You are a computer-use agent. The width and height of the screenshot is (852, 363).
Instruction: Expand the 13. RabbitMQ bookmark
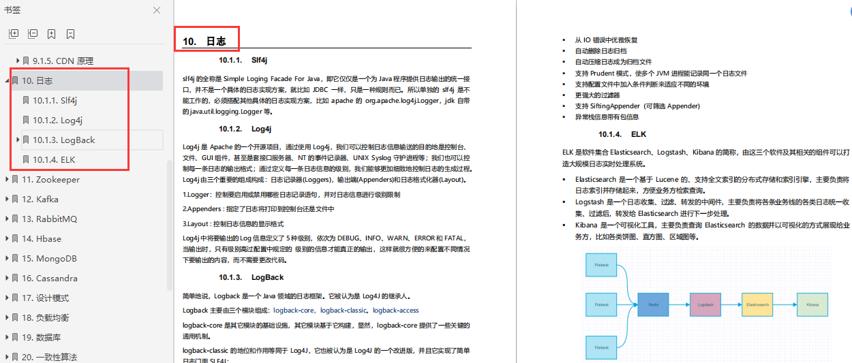7,219
